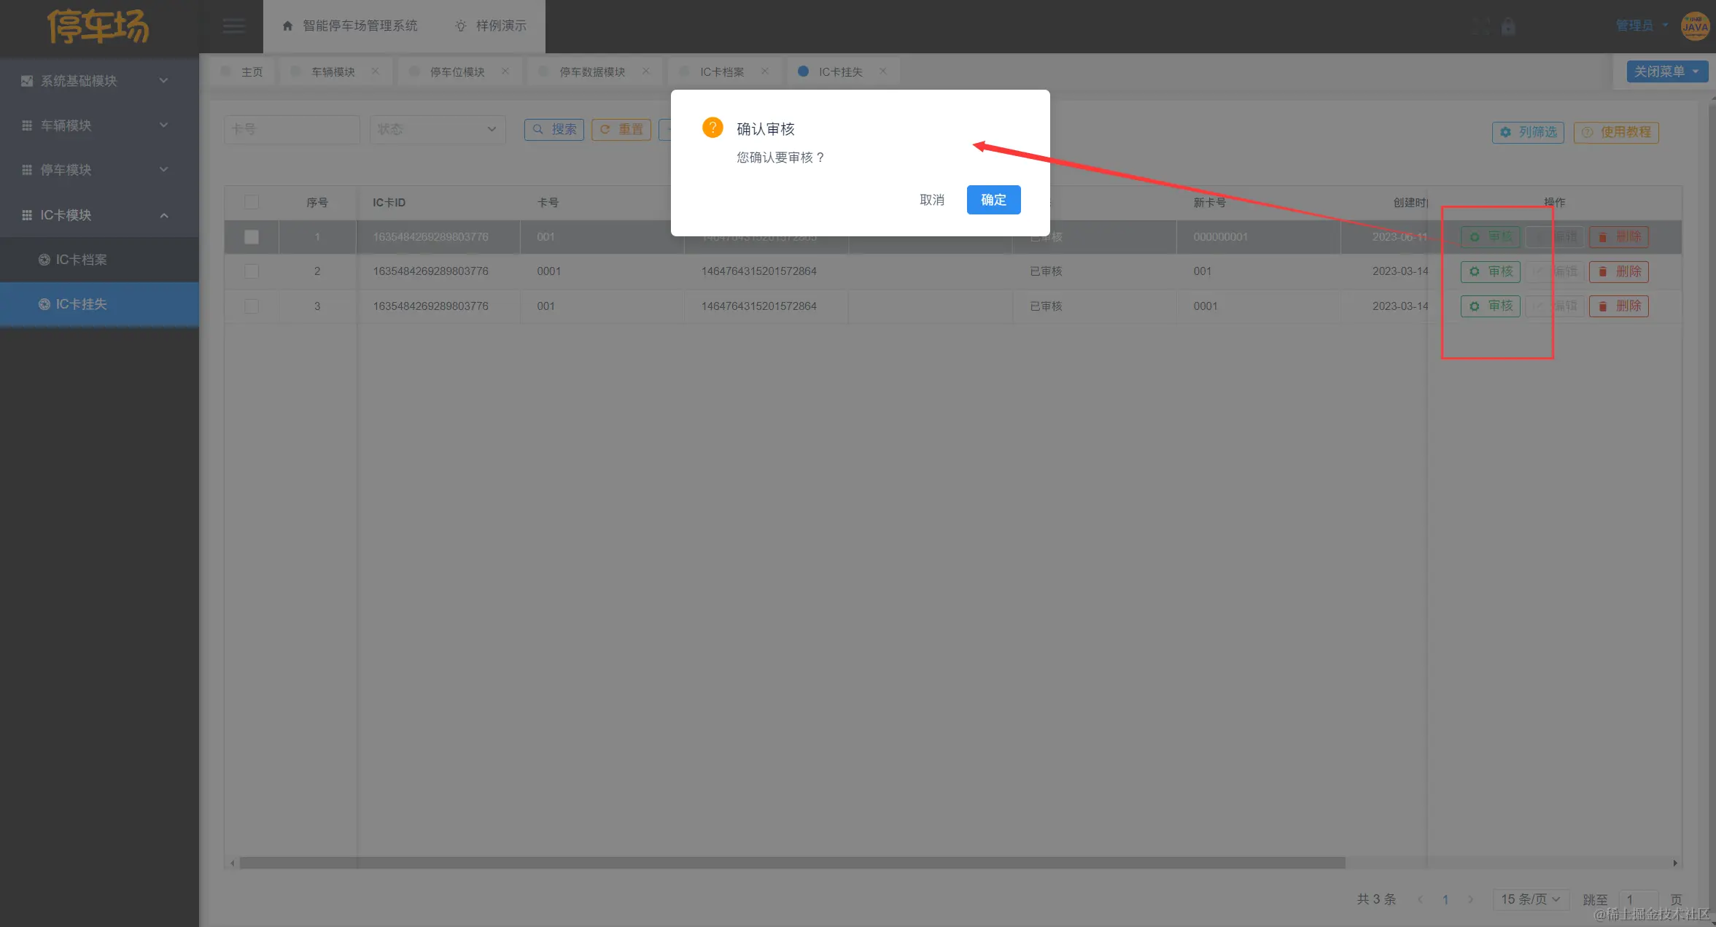The width and height of the screenshot is (1716, 927).
Task: Click the hamburger menu collapse icon
Action: coord(233,26)
